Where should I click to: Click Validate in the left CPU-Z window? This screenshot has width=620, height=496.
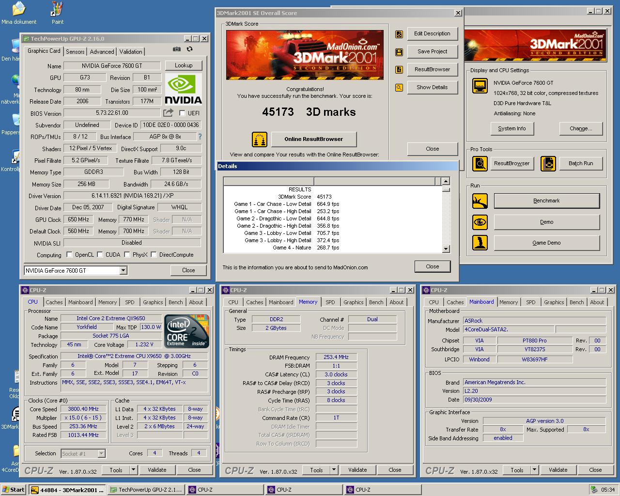coord(157,470)
